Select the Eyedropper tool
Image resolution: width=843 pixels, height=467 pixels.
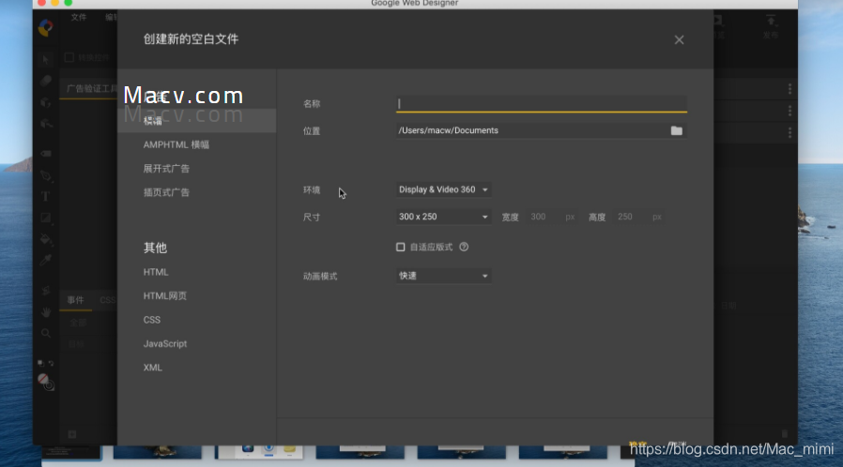[x=46, y=261]
